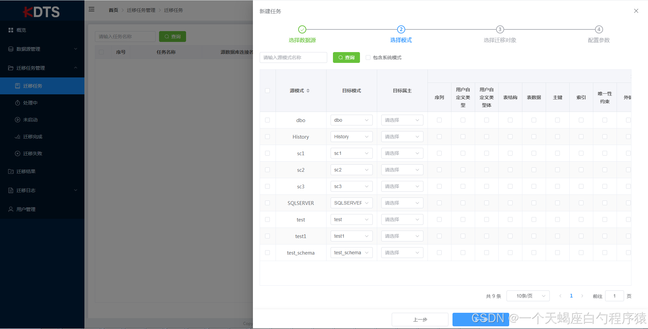The image size is (648, 329).
Task: Enable 序列 checkbox for dbo row
Action: point(439,120)
